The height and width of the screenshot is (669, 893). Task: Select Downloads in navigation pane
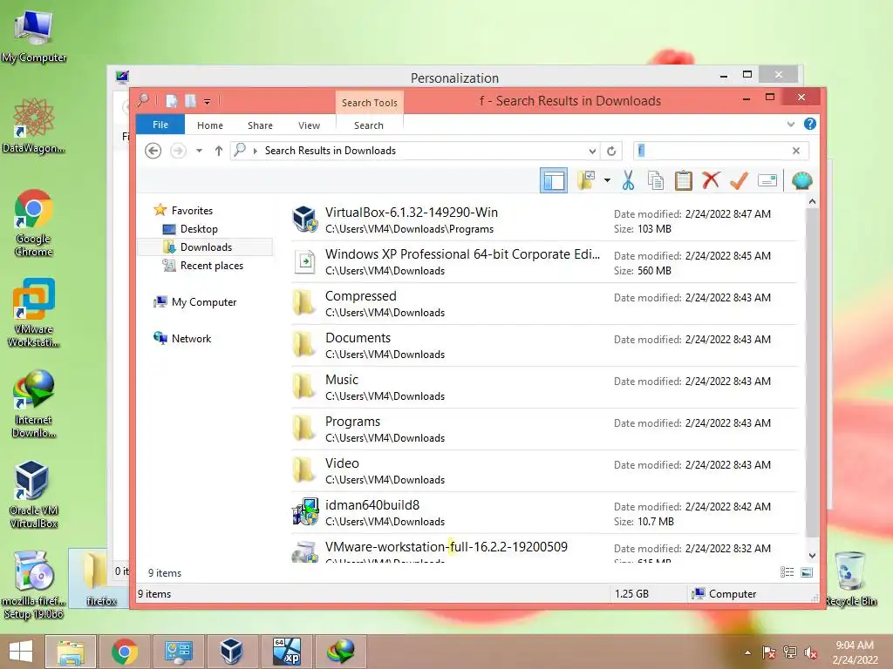[x=206, y=247]
